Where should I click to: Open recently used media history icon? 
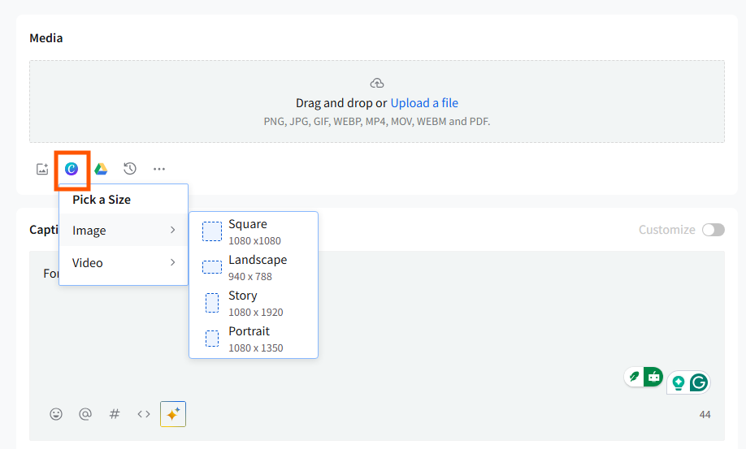click(x=130, y=169)
